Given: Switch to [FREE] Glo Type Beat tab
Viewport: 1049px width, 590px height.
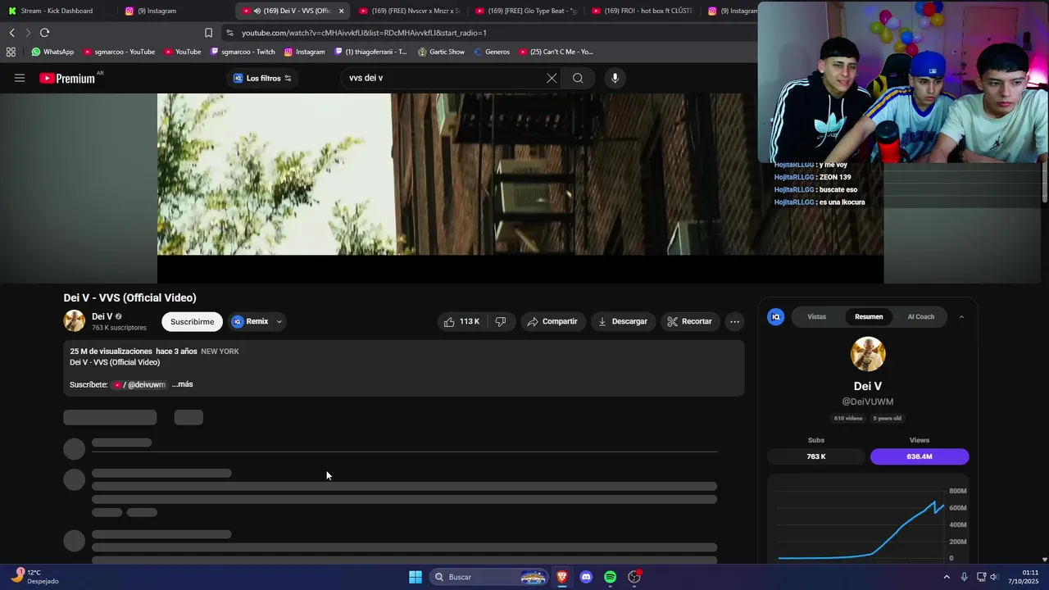Looking at the screenshot, I should (528, 11).
